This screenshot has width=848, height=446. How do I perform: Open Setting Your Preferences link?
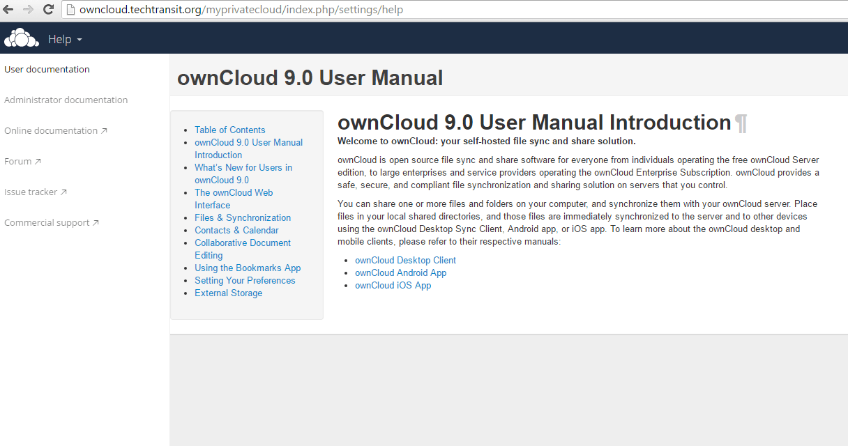pos(245,280)
